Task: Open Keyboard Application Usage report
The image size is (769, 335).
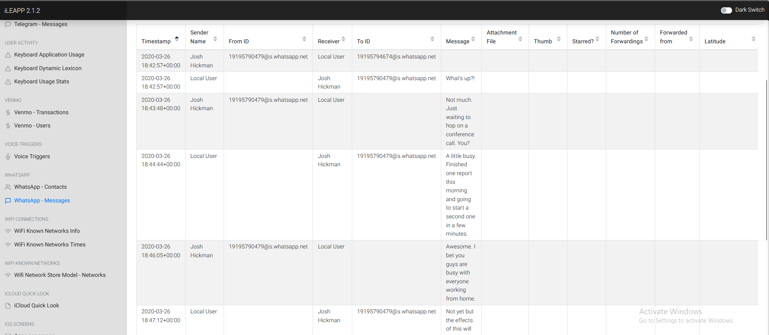Action: 49,54
